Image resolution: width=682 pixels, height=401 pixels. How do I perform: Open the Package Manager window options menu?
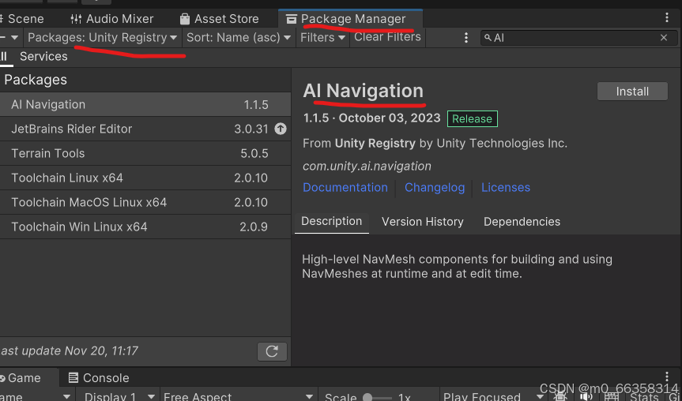tap(667, 17)
